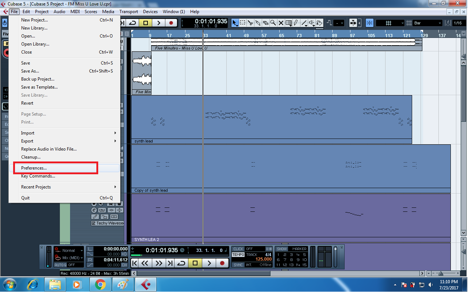Select the Glue tool
Image resolution: width=468 pixels, height=292 pixels.
[258, 23]
